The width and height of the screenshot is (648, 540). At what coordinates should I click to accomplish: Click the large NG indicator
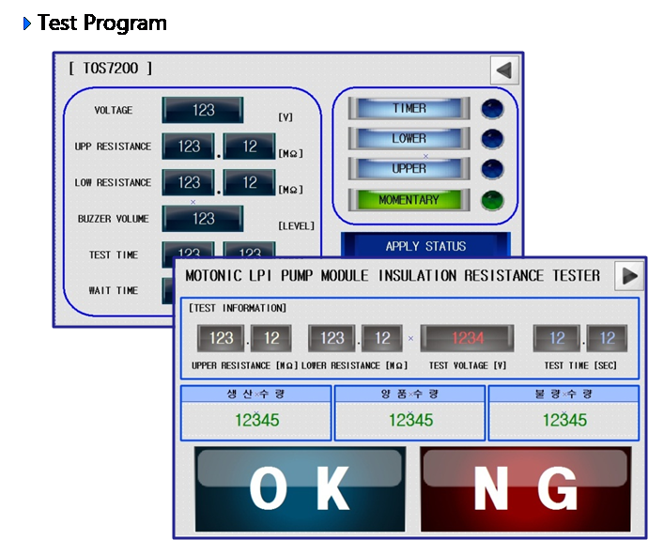pos(526,488)
